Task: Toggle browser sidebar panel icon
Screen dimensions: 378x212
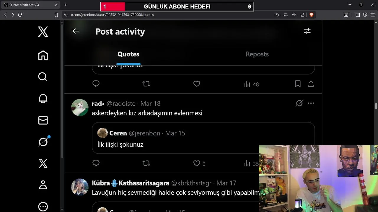Action: 358,15
